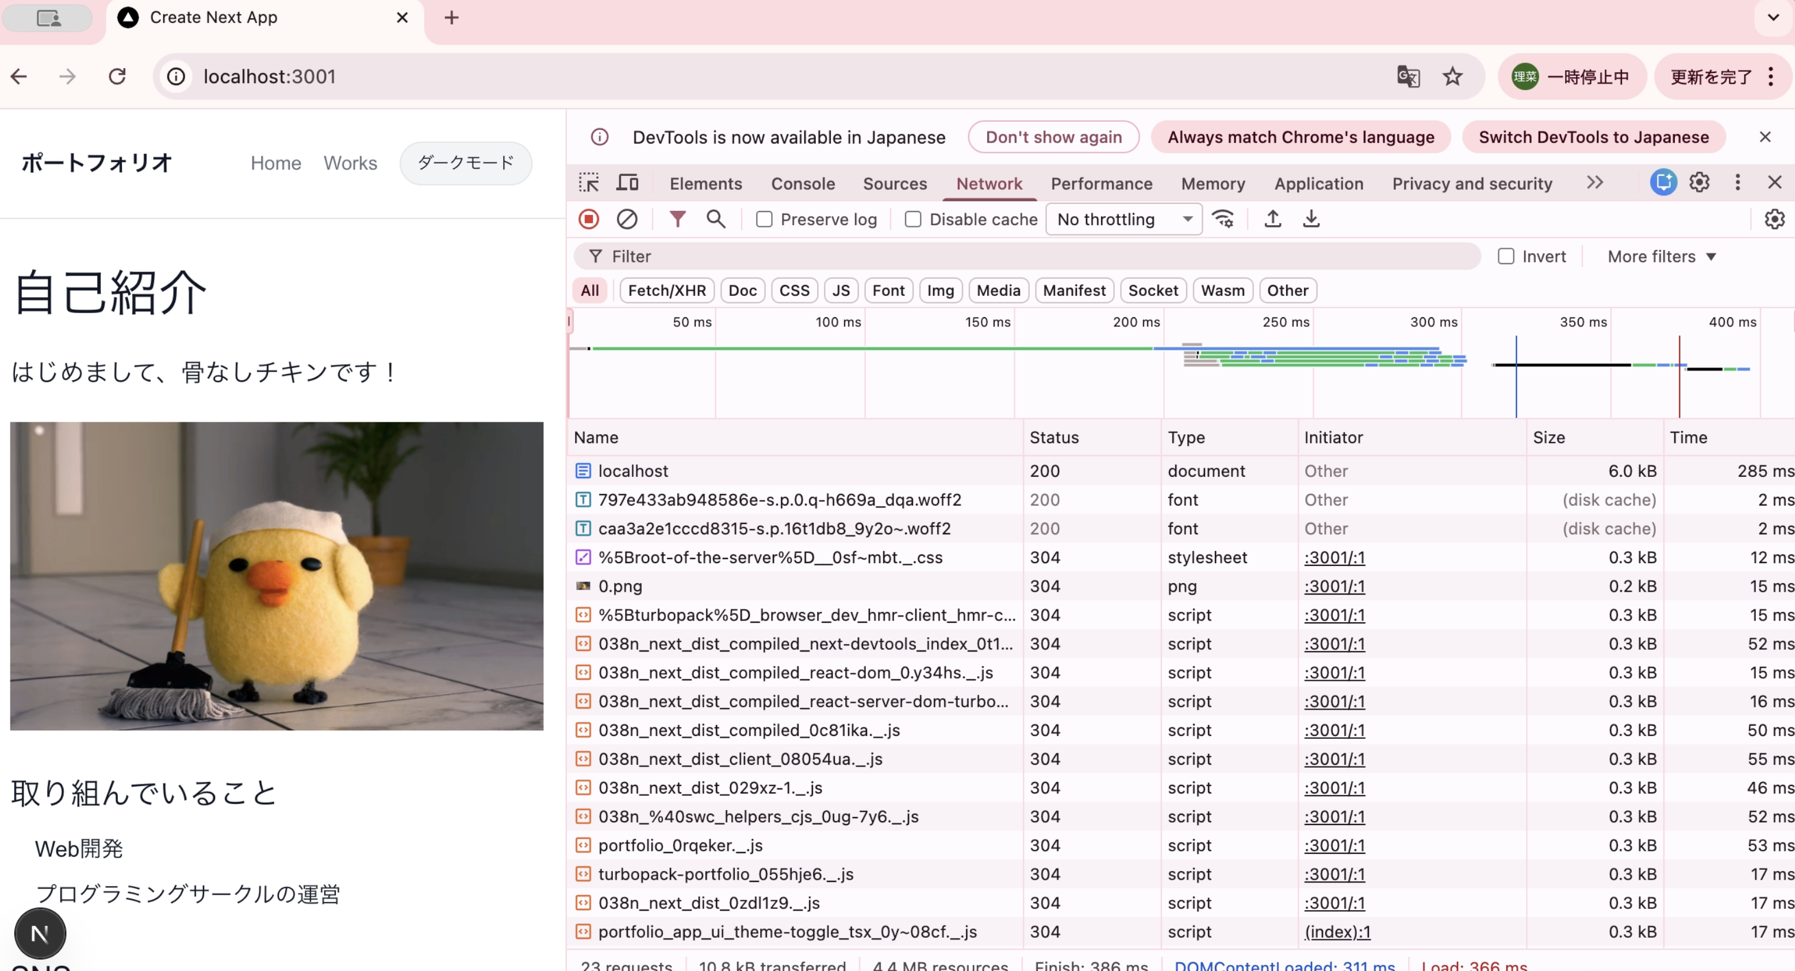
Task: Activate the inspect element selector icon
Action: tap(589, 183)
